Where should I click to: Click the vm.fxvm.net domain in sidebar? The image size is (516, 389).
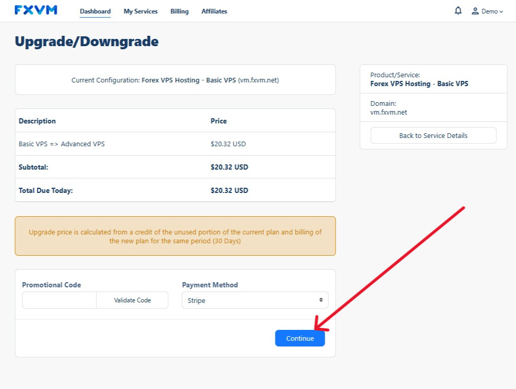coord(388,113)
